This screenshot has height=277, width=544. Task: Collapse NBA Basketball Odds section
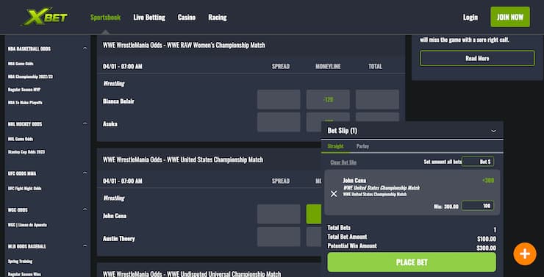click(x=85, y=48)
